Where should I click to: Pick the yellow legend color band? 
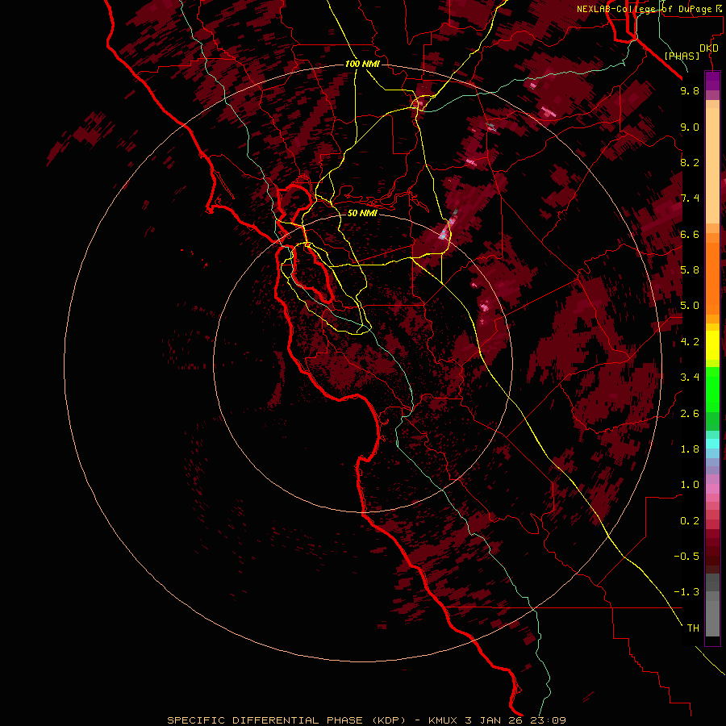point(712,345)
